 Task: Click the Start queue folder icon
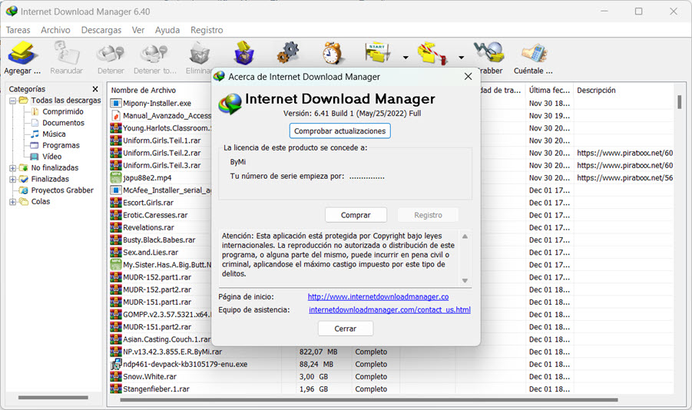pos(377,54)
